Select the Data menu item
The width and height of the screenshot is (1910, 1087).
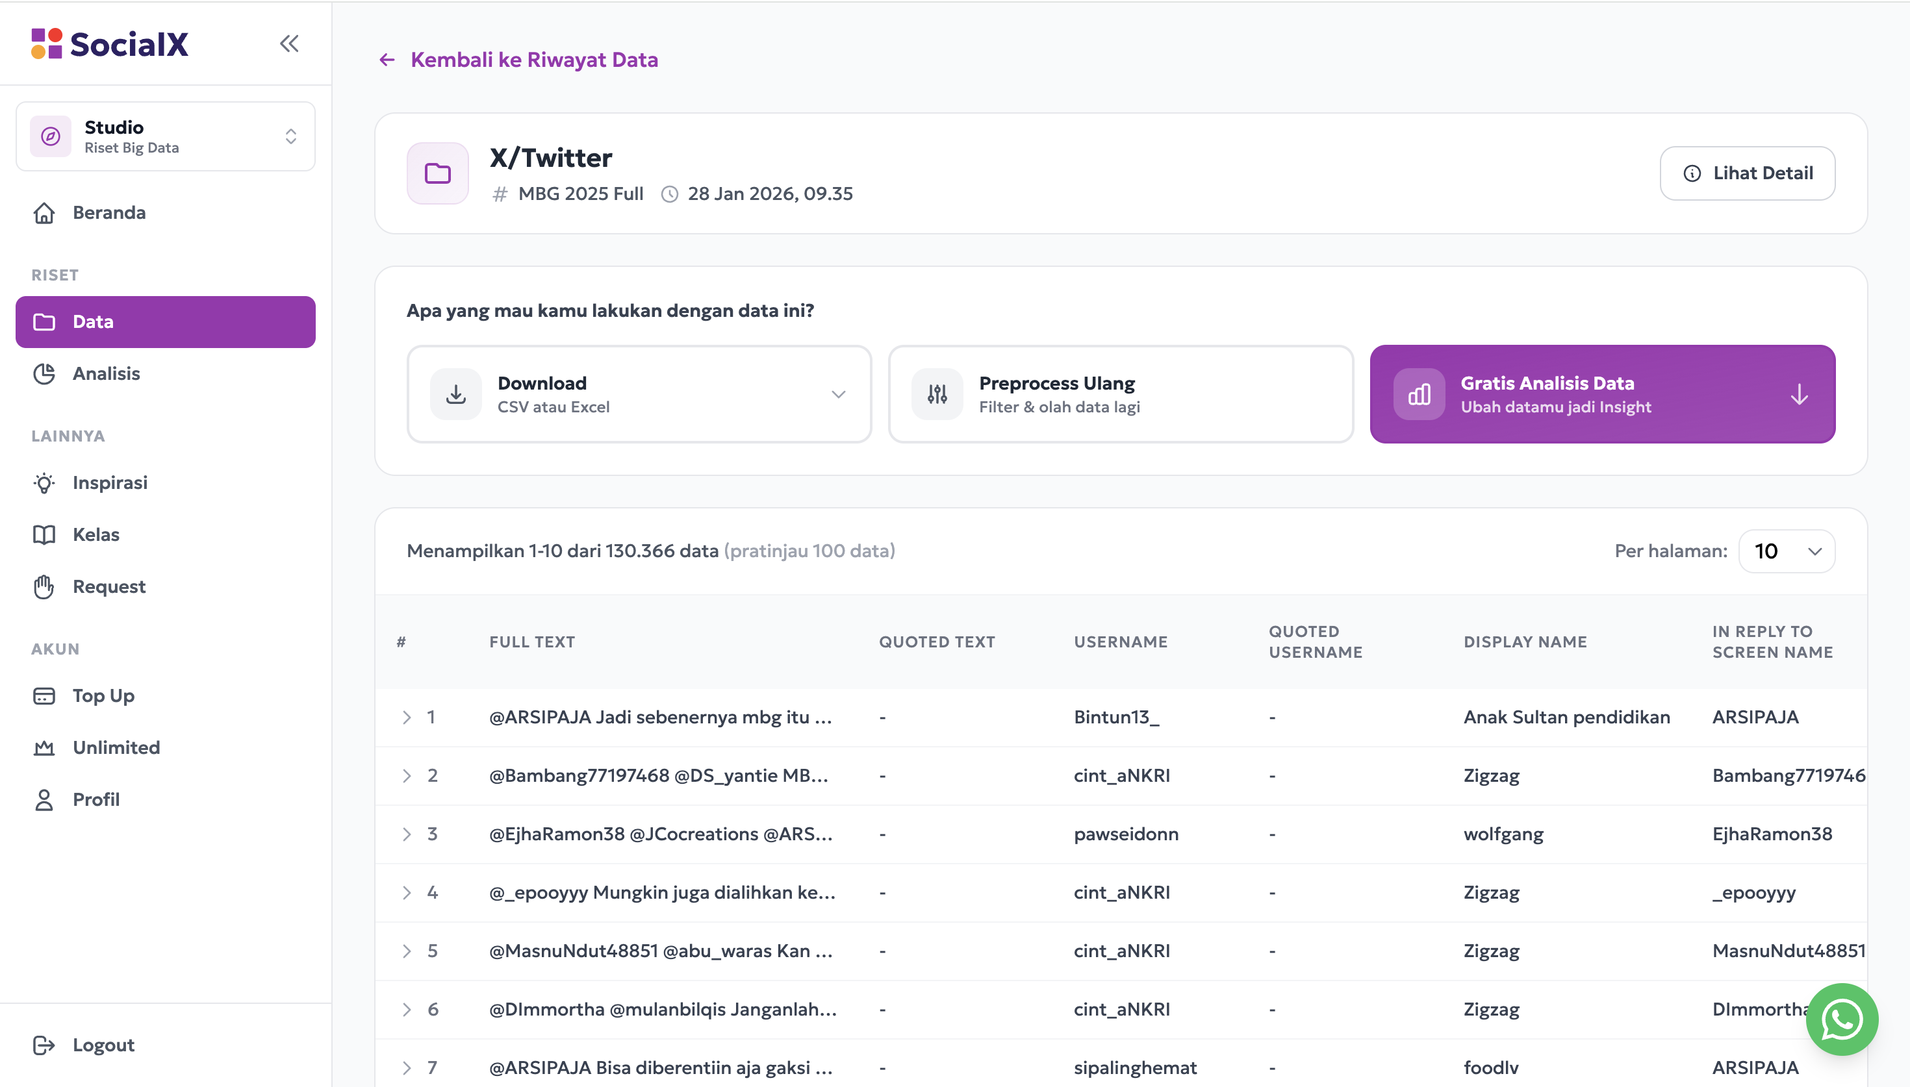[166, 322]
